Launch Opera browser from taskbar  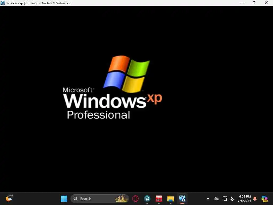(x=135, y=199)
